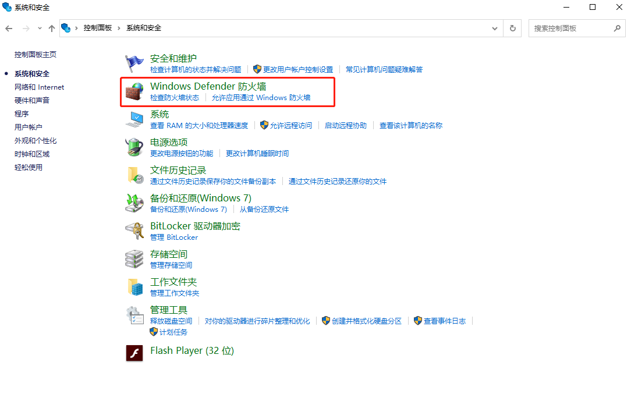The height and width of the screenshot is (415, 631).
Task: Expand the chevron after 控制面板 breadcrumb
Action: (119, 28)
